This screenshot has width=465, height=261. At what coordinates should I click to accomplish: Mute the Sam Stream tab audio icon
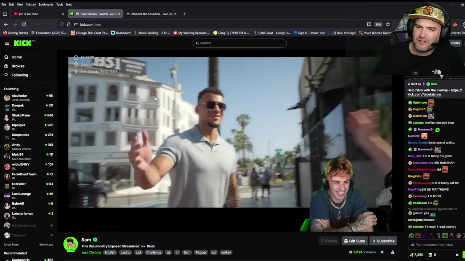click(x=77, y=14)
